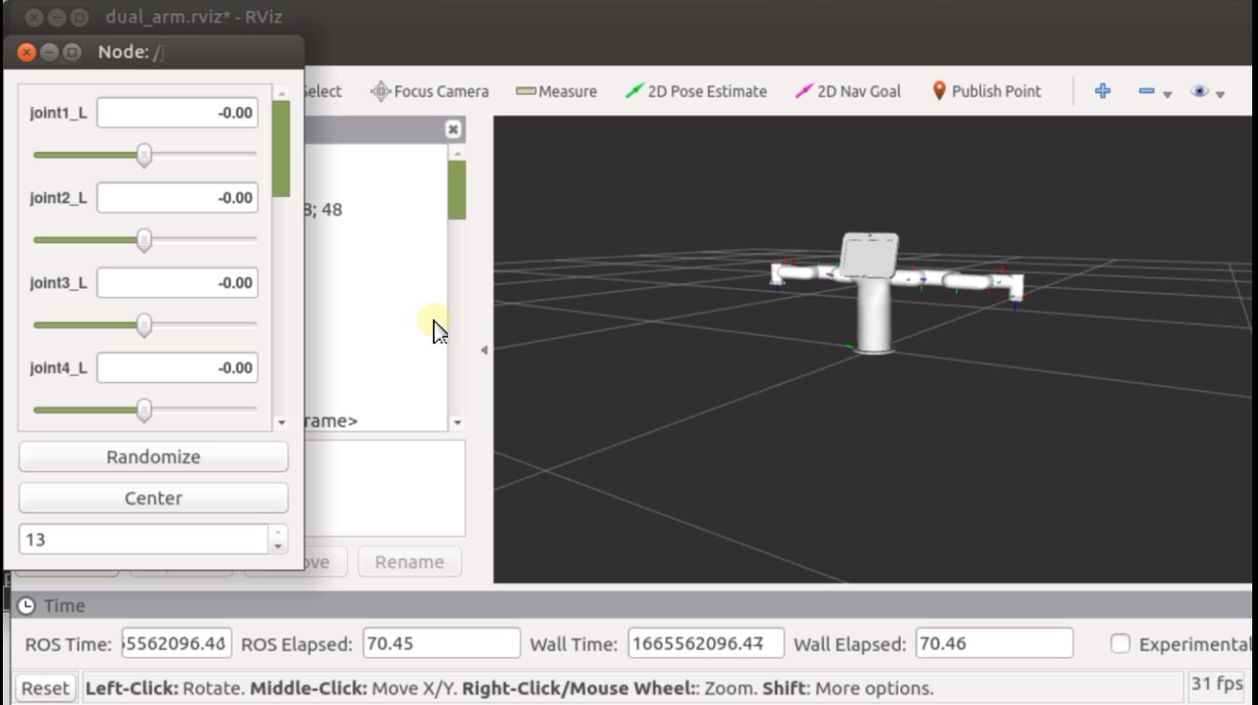The width and height of the screenshot is (1258, 705).
Task: Click the blue minus remove-tool icon
Action: click(x=1146, y=91)
